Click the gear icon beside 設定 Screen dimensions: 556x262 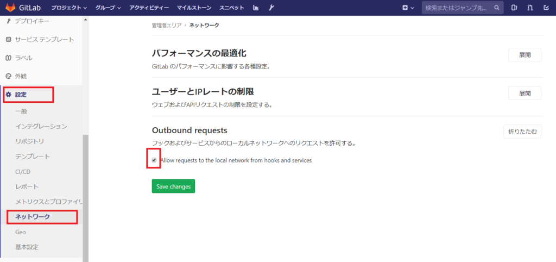click(x=9, y=95)
